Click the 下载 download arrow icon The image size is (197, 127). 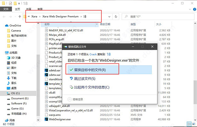[x=9, y=78]
